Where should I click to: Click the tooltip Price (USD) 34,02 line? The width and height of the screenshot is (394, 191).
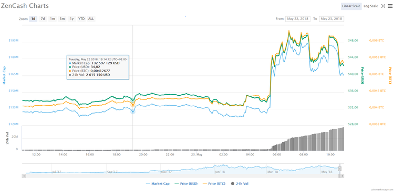click(x=84, y=67)
